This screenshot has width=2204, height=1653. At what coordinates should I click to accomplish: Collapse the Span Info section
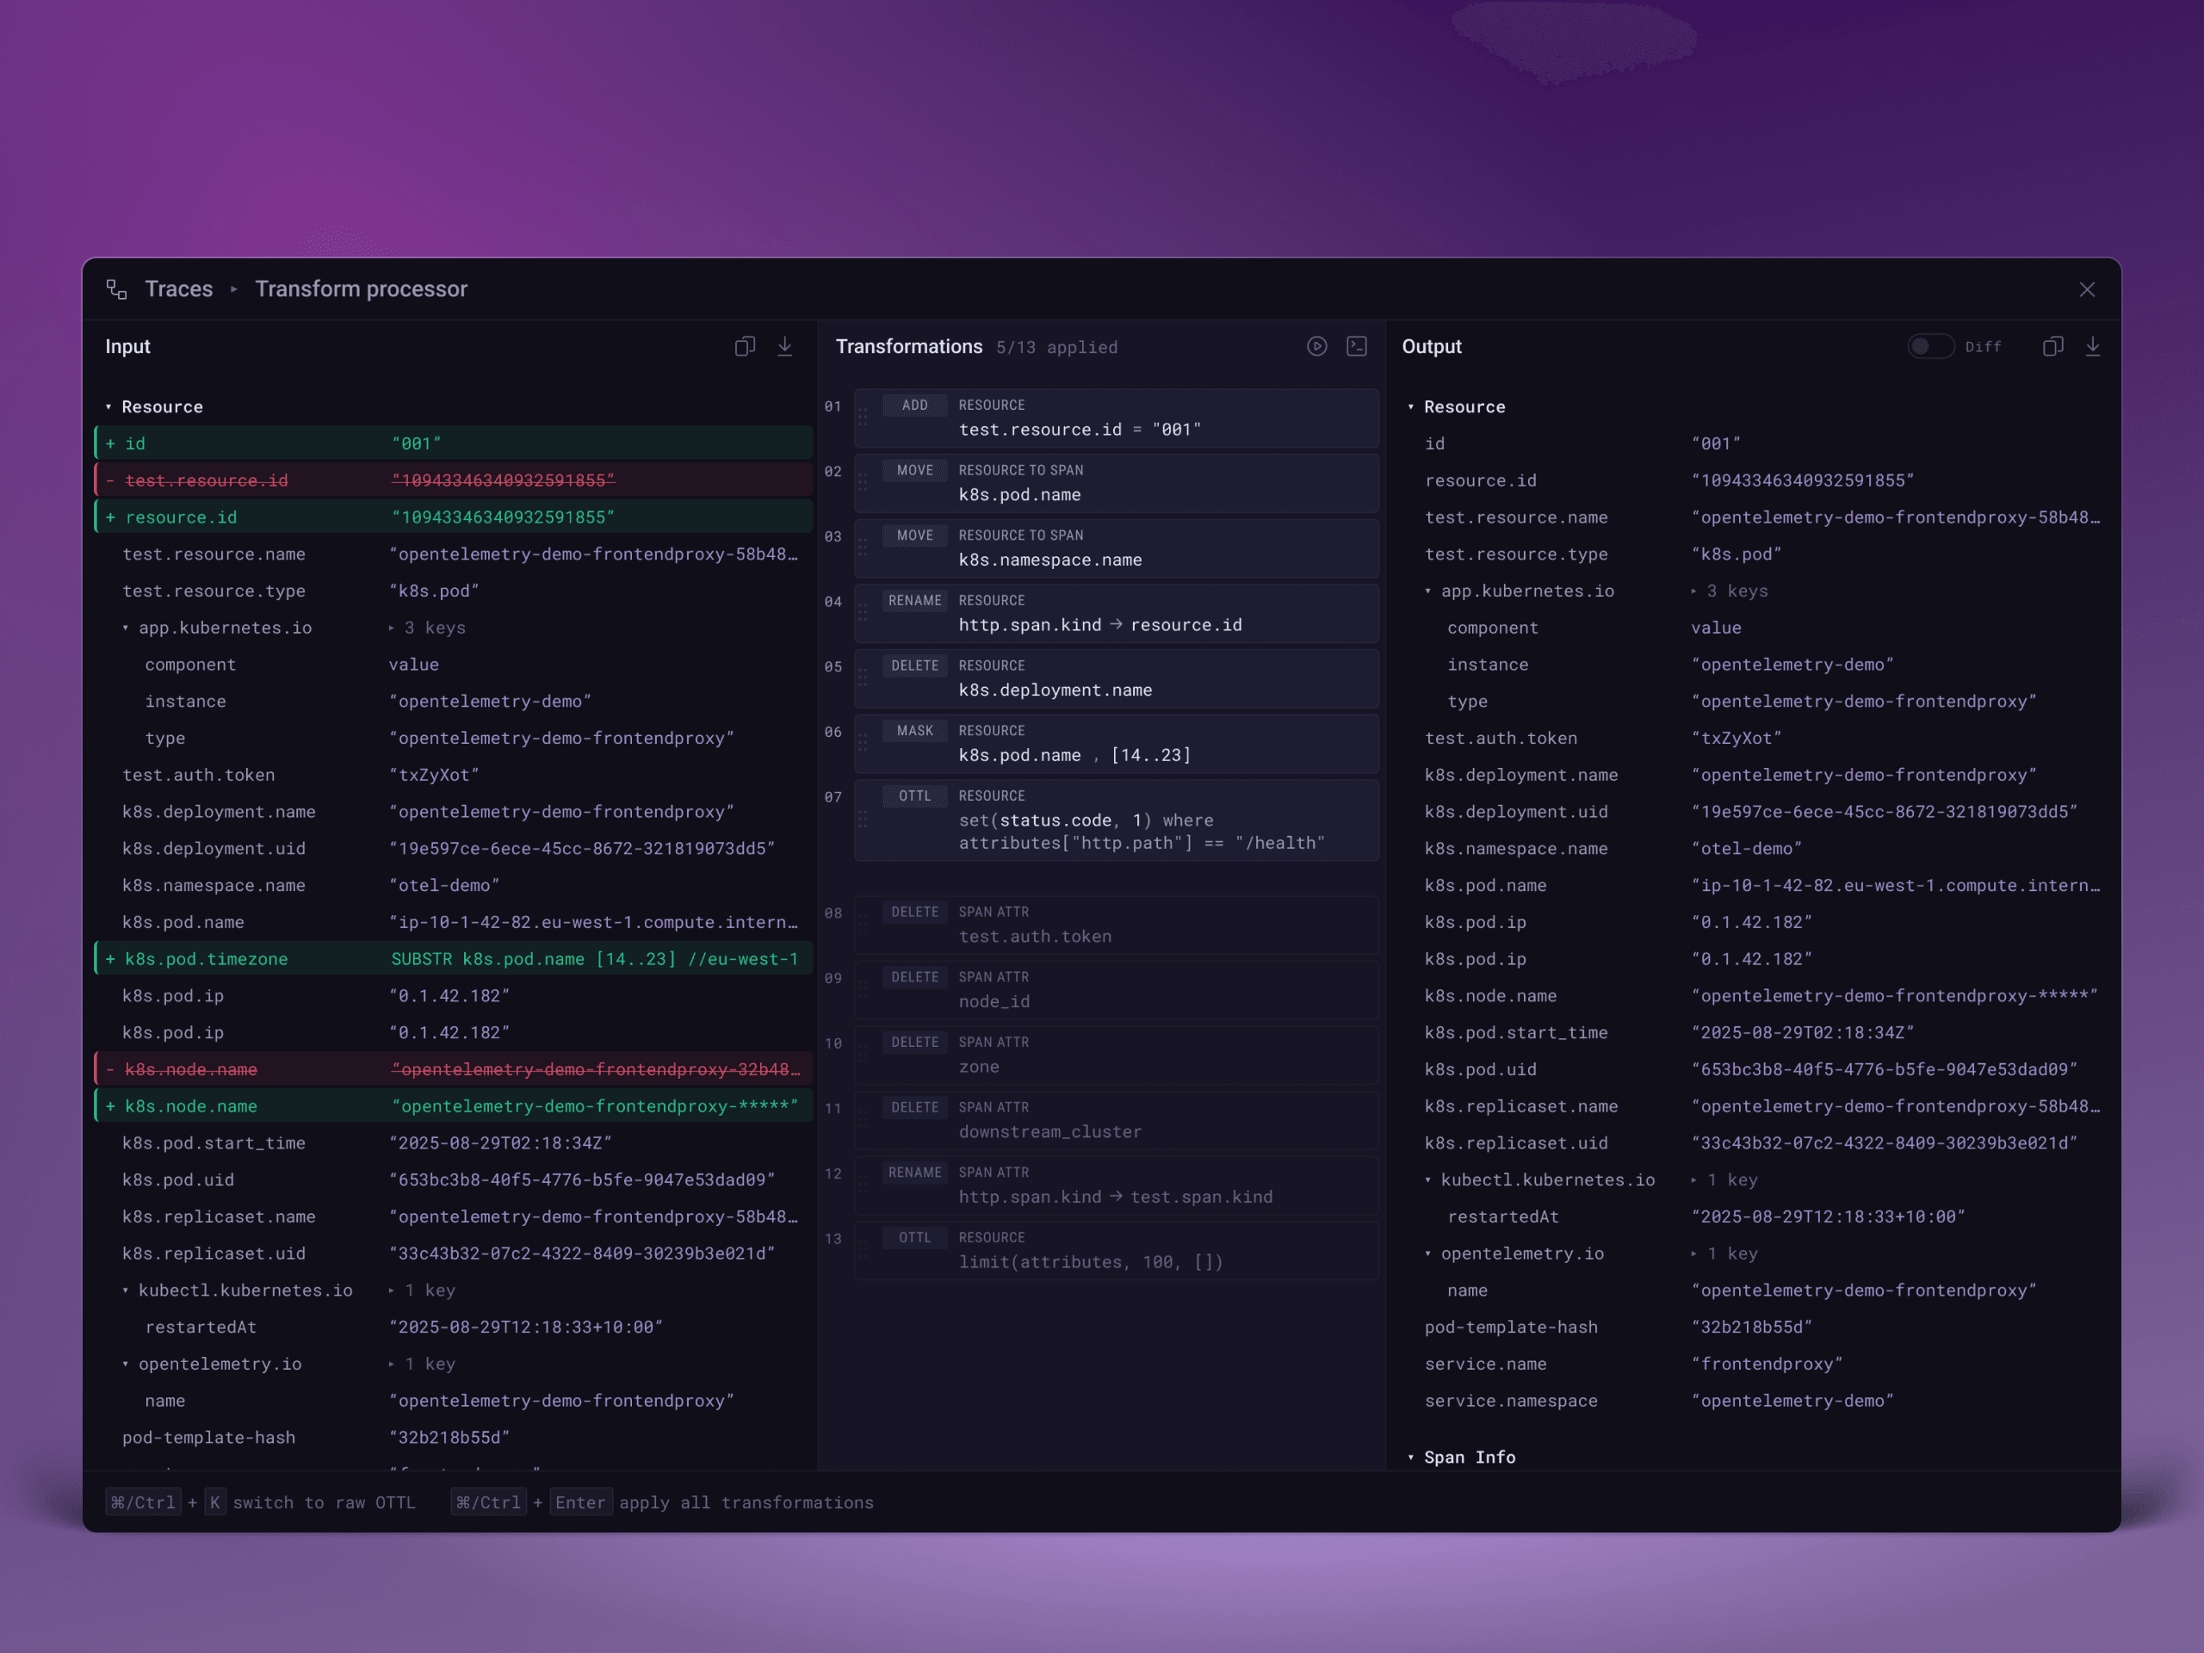coord(1411,1458)
